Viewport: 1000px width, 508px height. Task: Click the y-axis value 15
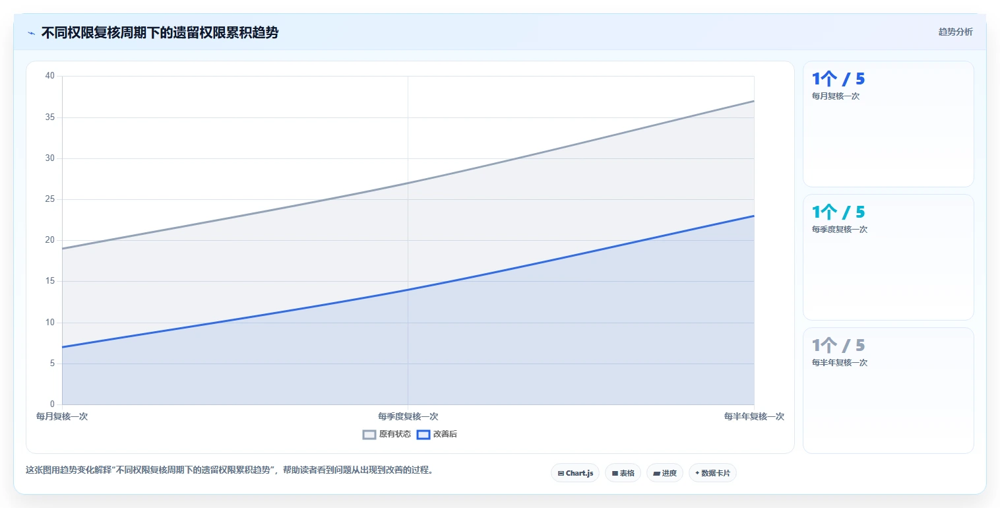(50, 282)
